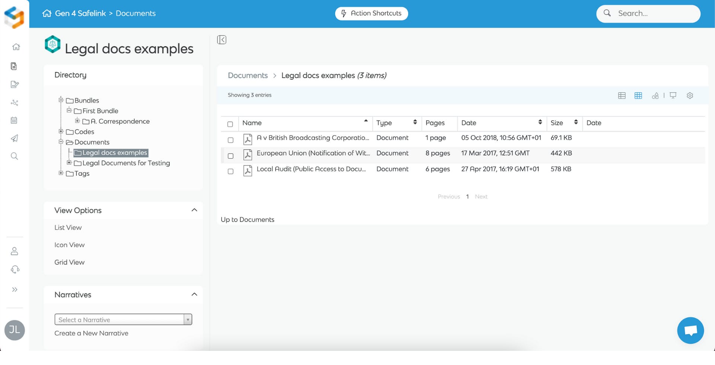This screenshot has width=715, height=365.
Task: Collapse the left panel with the arrow icon
Action: tap(222, 40)
